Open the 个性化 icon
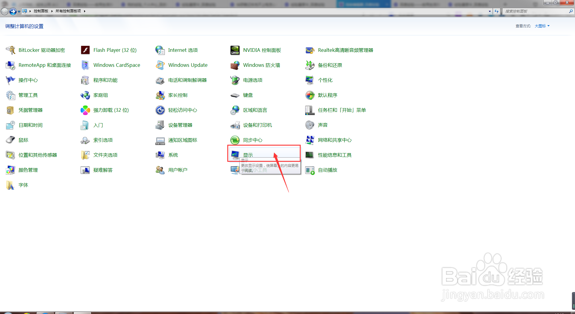The image size is (575, 314). pos(310,80)
